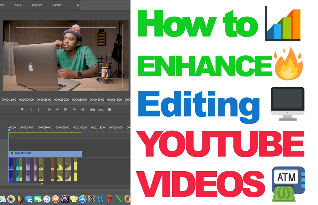Open Excel from the Dock

119,199
